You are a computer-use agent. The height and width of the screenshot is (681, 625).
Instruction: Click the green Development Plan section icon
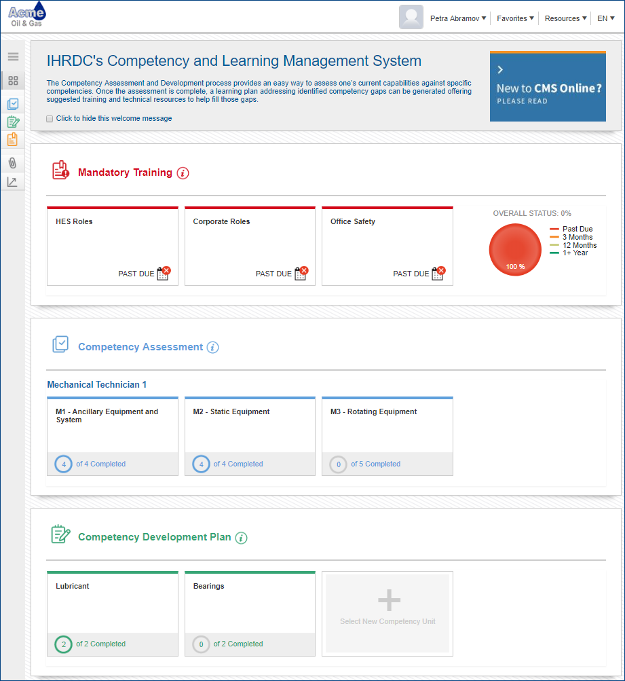pos(60,534)
